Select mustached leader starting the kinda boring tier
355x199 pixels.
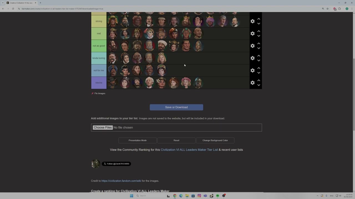coord(113,58)
